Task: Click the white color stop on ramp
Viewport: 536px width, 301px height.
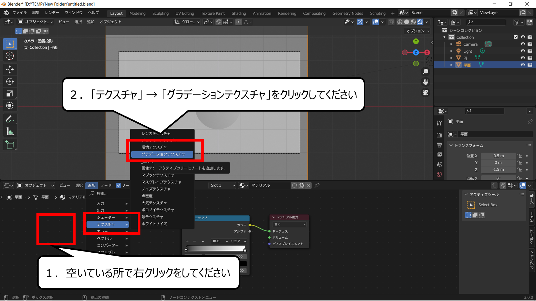Action: [245, 250]
